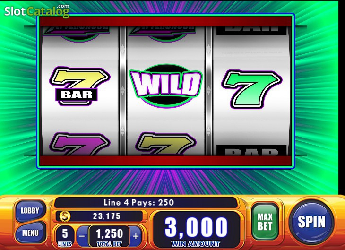Screen dimensions: 345x250
Task: Click the 3,000 win amount display
Action: click(196, 230)
